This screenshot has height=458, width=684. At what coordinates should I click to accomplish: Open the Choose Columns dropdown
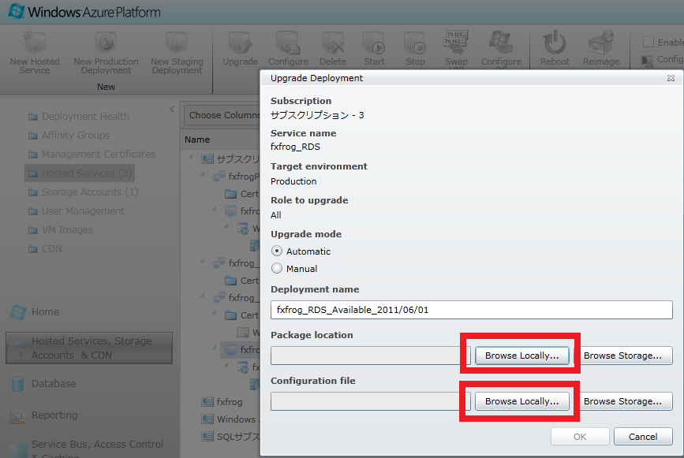tap(222, 115)
